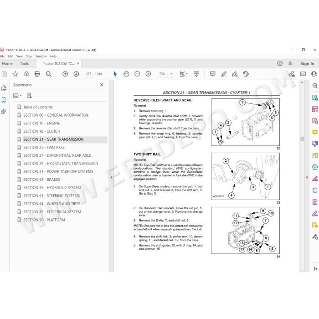Open the File menu
Screen dimensions: 319x319
(x=2, y=57)
